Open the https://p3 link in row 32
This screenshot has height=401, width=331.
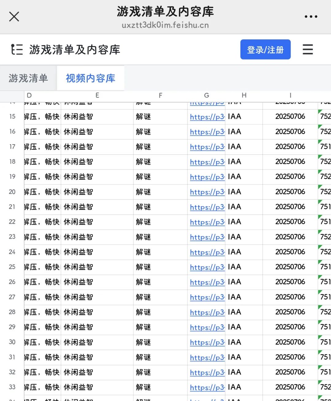(207, 372)
